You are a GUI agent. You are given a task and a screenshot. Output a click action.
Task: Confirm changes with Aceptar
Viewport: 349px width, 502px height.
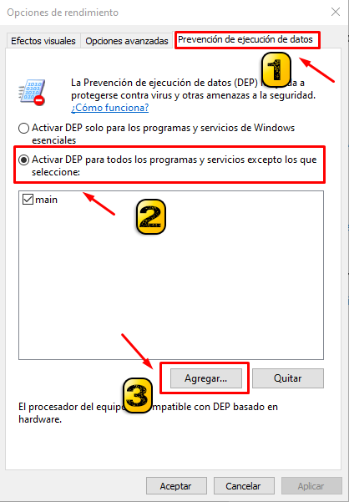point(176,486)
